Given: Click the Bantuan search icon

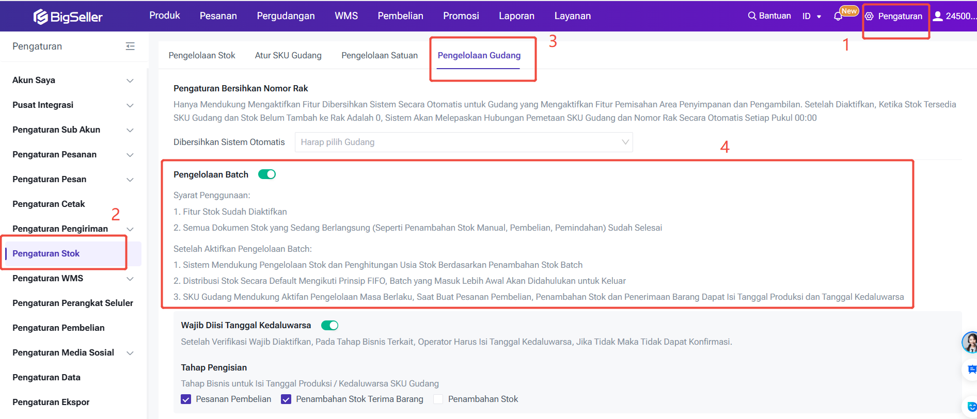Looking at the screenshot, I should pos(752,16).
